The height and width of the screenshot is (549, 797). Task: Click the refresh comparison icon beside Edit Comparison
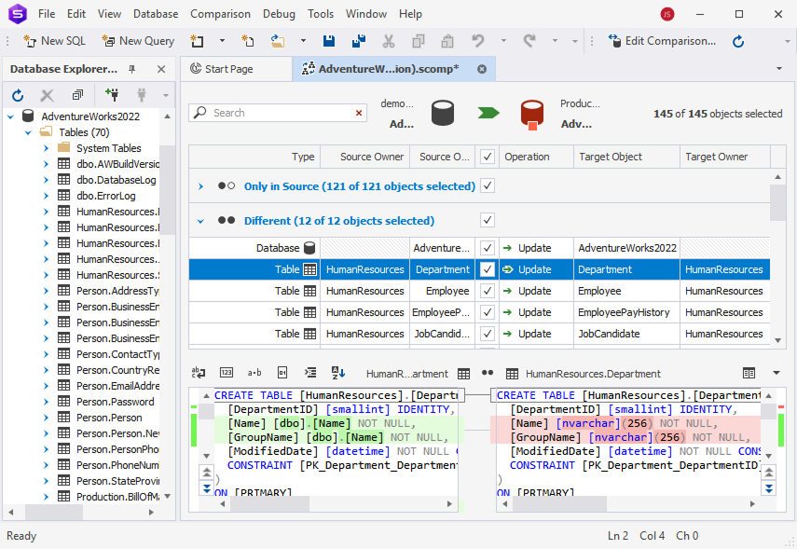[x=736, y=41]
